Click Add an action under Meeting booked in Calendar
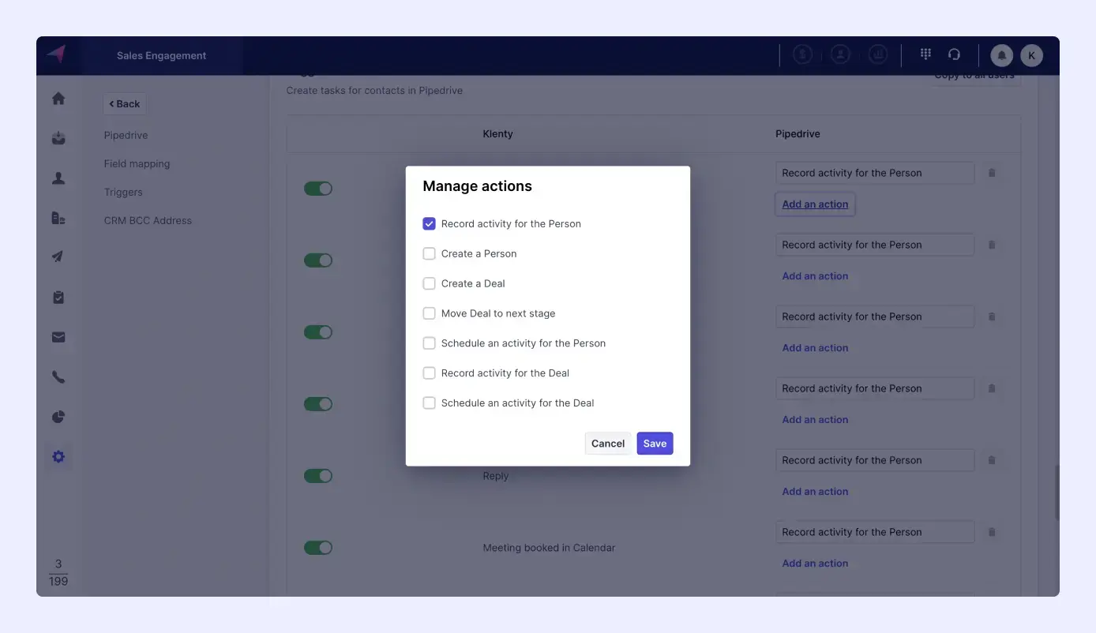Image resolution: width=1096 pixels, height=633 pixels. [x=815, y=564]
